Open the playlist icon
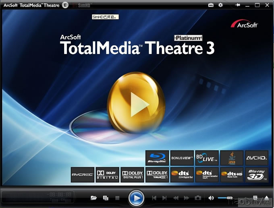Image resolution: width=274 pixels, height=208 pixels. point(106,198)
